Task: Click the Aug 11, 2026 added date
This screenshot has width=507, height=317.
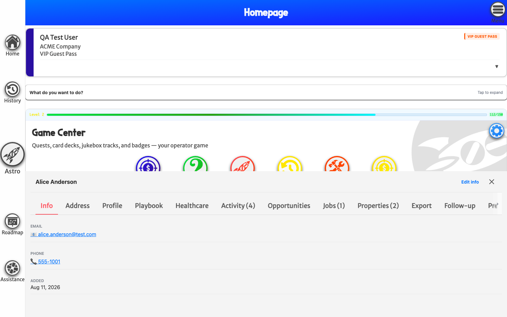Action: tap(45, 287)
